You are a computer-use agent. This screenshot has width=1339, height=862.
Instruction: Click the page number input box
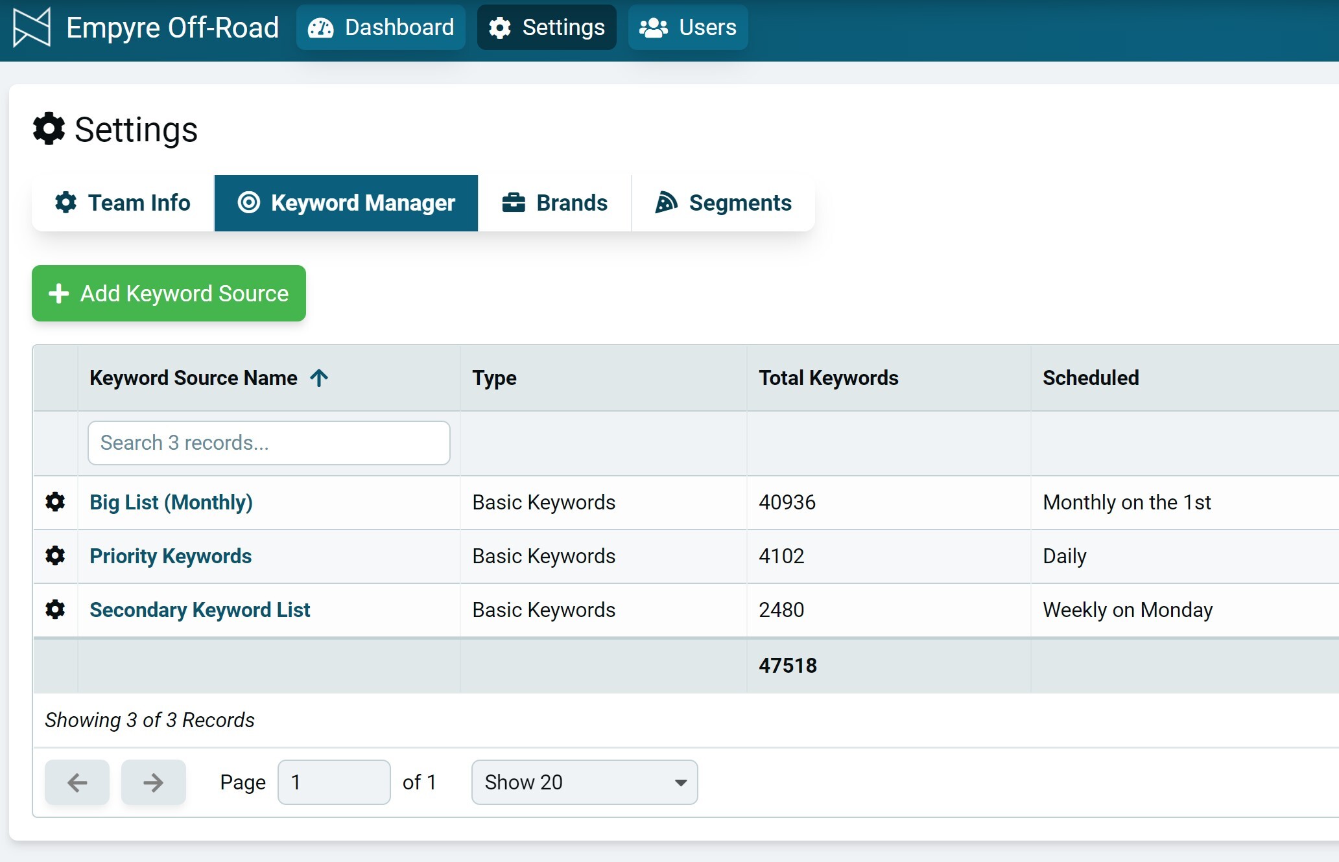pyautogui.click(x=333, y=782)
